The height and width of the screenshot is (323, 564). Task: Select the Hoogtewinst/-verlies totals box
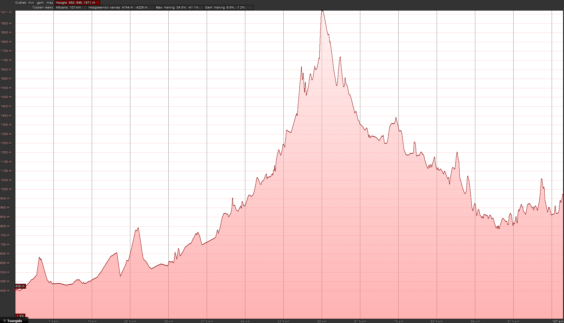coord(121,8)
